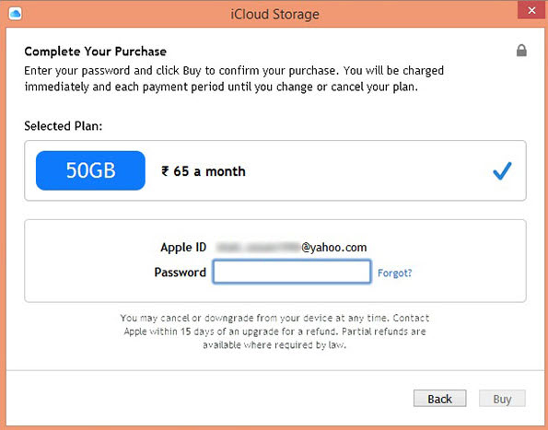
Task: Go back with the Back button
Action: (x=439, y=399)
